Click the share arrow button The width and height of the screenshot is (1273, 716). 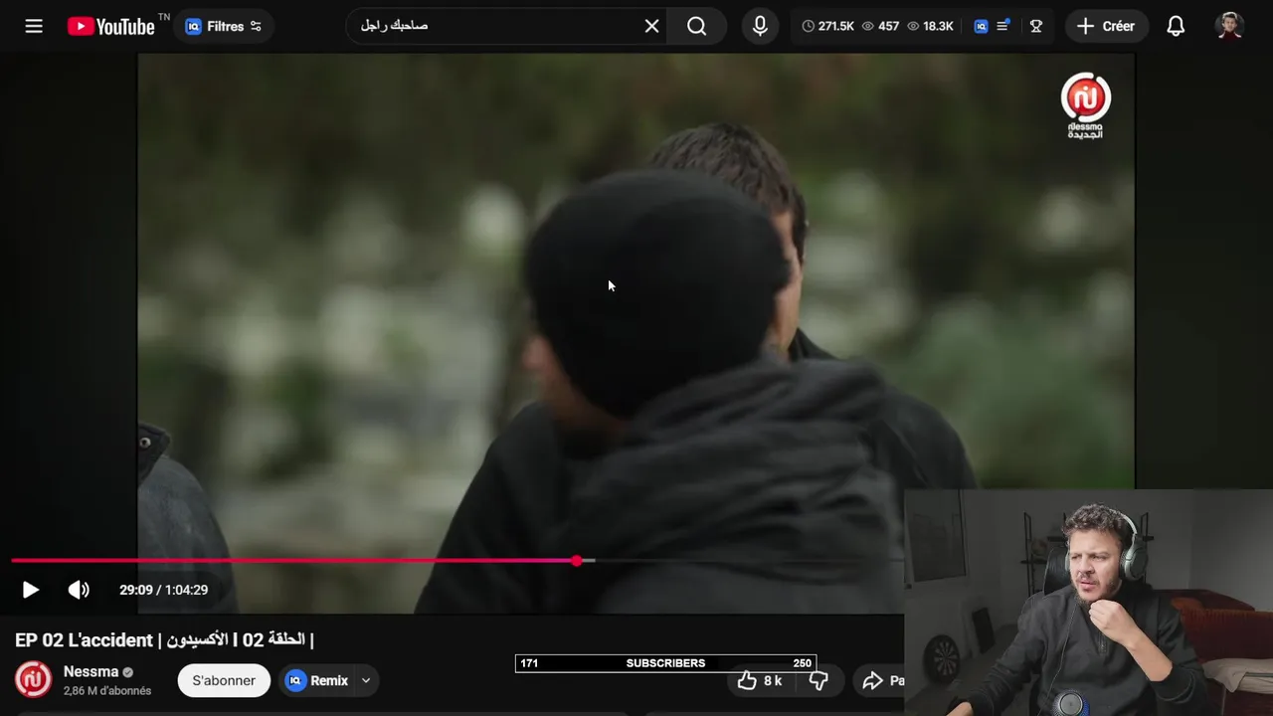pyautogui.click(x=881, y=680)
